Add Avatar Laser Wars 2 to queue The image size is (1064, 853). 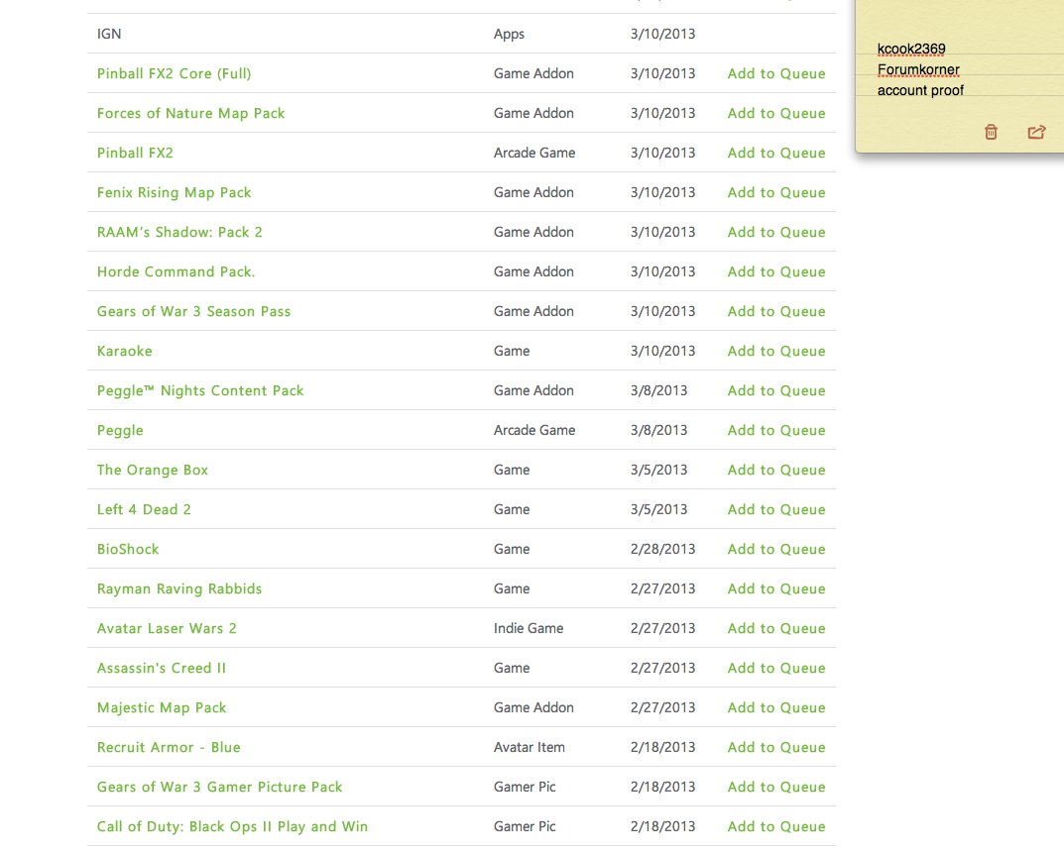(x=776, y=628)
